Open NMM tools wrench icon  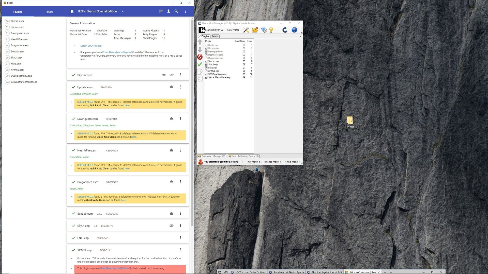click(x=246, y=30)
